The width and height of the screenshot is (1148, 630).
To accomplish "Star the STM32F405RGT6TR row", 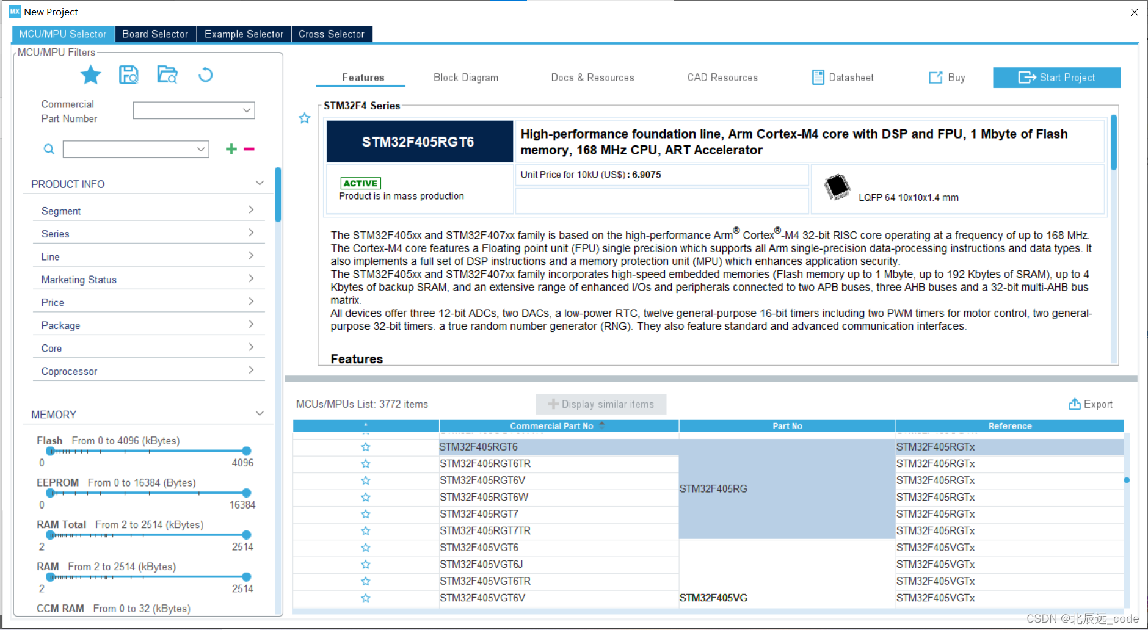I will [365, 464].
